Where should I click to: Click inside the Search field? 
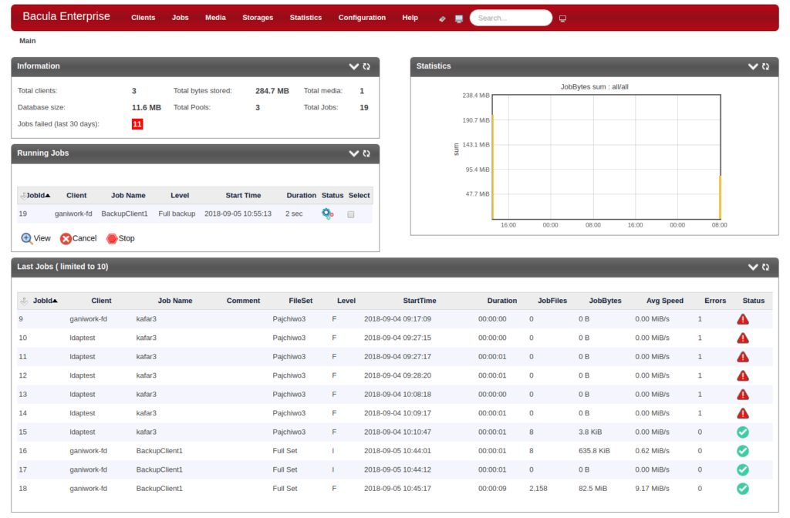[x=510, y=16]
